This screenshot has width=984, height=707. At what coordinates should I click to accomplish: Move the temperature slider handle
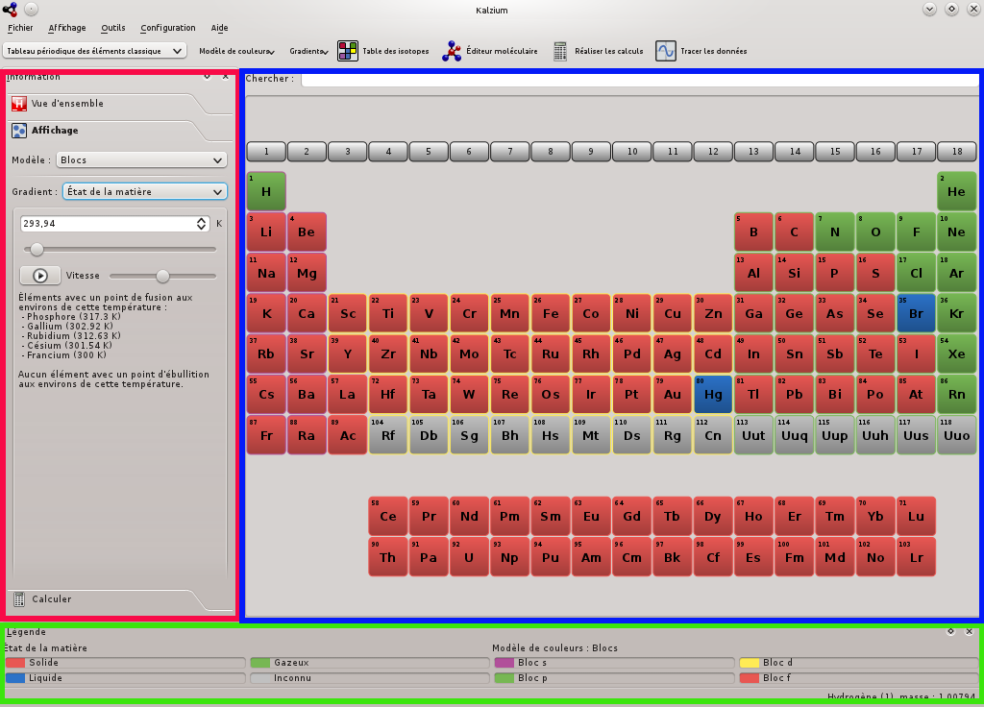point(37,249)
